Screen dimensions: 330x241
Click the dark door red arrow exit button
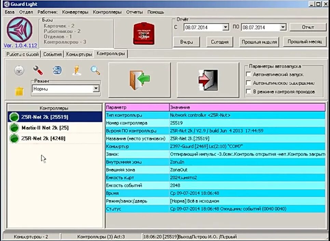coord(208,80)
